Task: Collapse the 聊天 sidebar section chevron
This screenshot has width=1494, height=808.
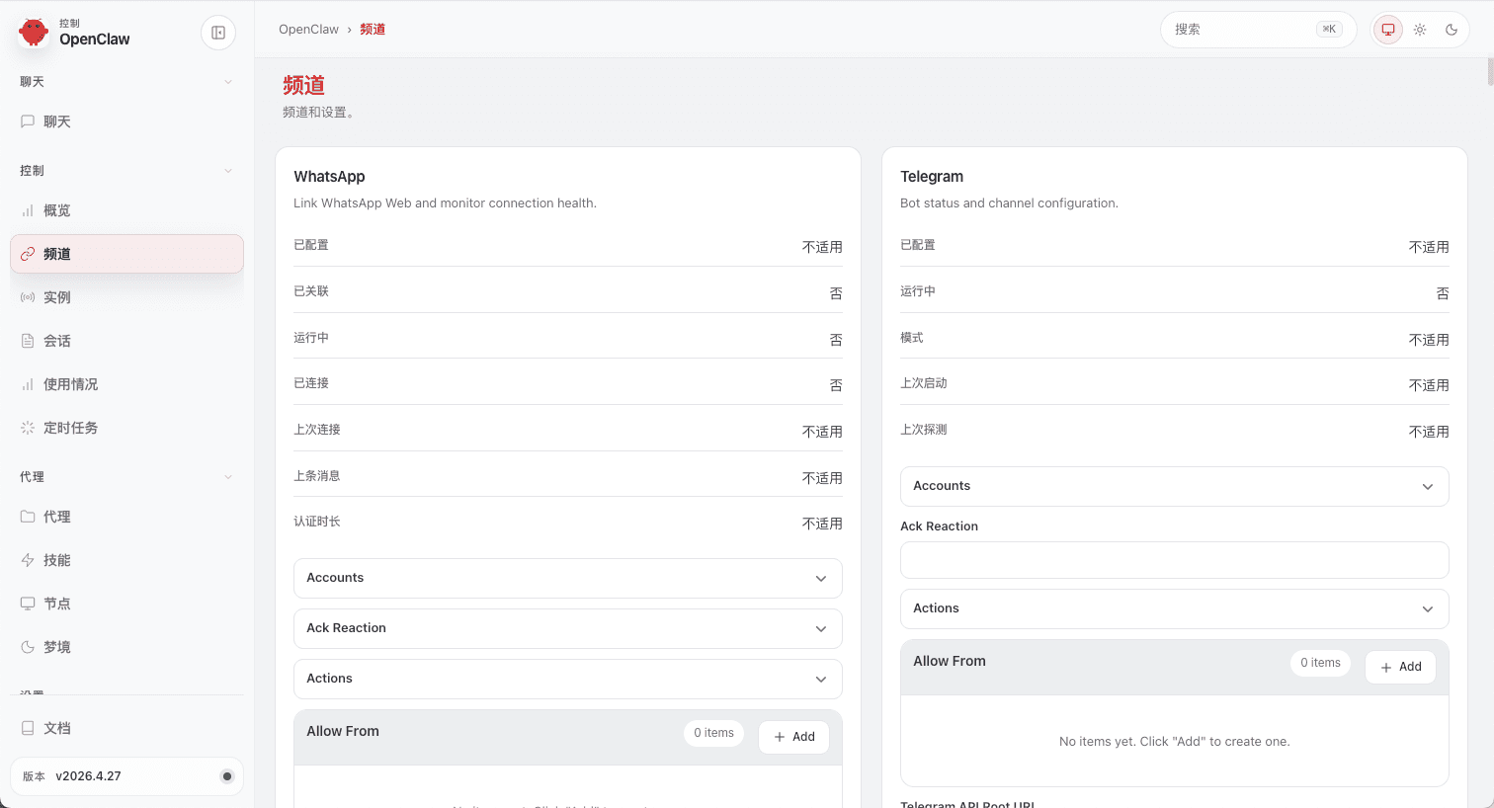Action: pyautogui.click(x=228, y=82)
